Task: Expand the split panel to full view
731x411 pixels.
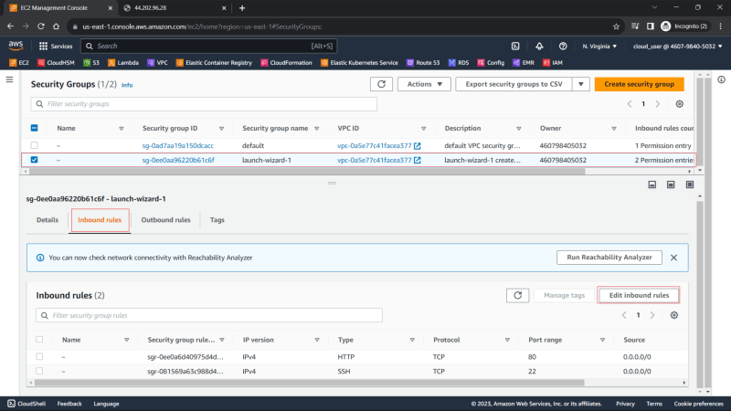Action: tap(690, 185)
